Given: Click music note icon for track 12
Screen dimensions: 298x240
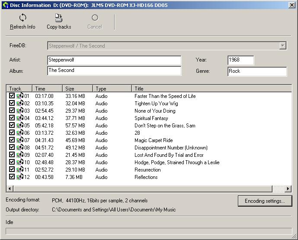Looking at the screenshot, I should 20,177.
